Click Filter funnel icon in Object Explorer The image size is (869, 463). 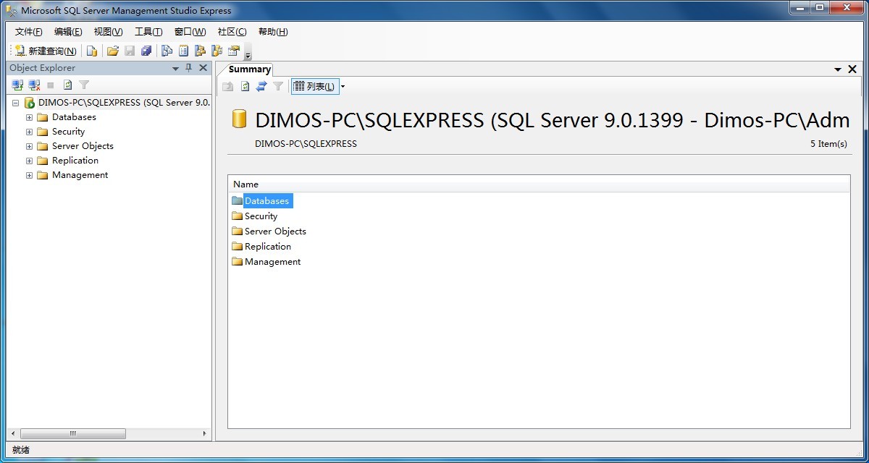point(84,85)
